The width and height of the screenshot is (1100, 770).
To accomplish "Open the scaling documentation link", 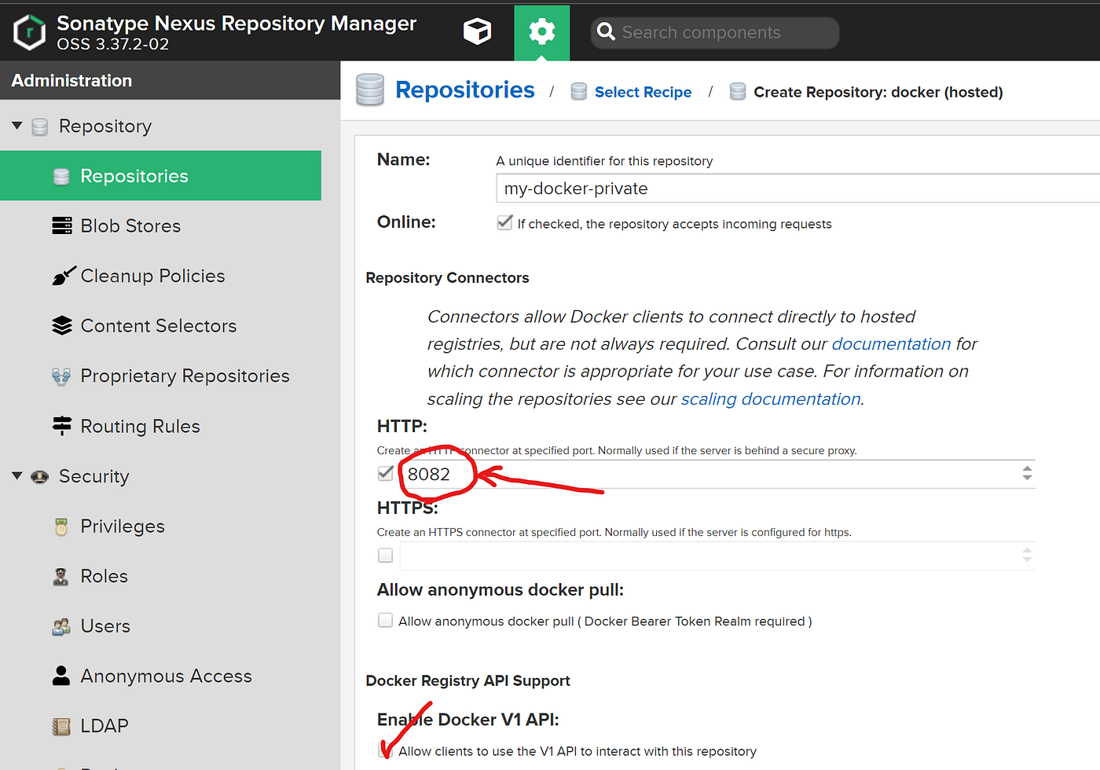I will [771, 399].
